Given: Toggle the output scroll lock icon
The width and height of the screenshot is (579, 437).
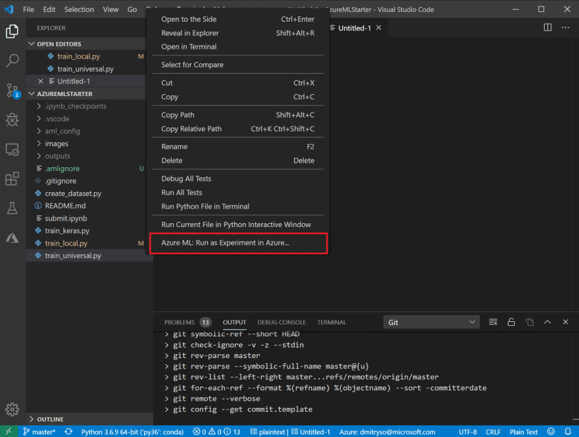Looking at the screenshot, I should [x=511, y=322].
